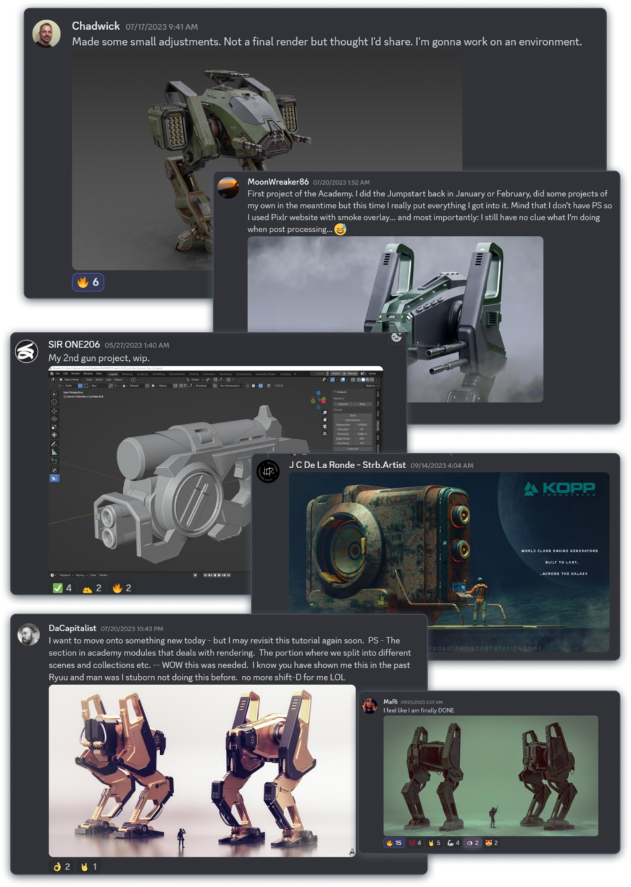The height and width of the screenshot is (887, 631).
Task: Open Chadwick's green mech render image
Action: [267, 160]
